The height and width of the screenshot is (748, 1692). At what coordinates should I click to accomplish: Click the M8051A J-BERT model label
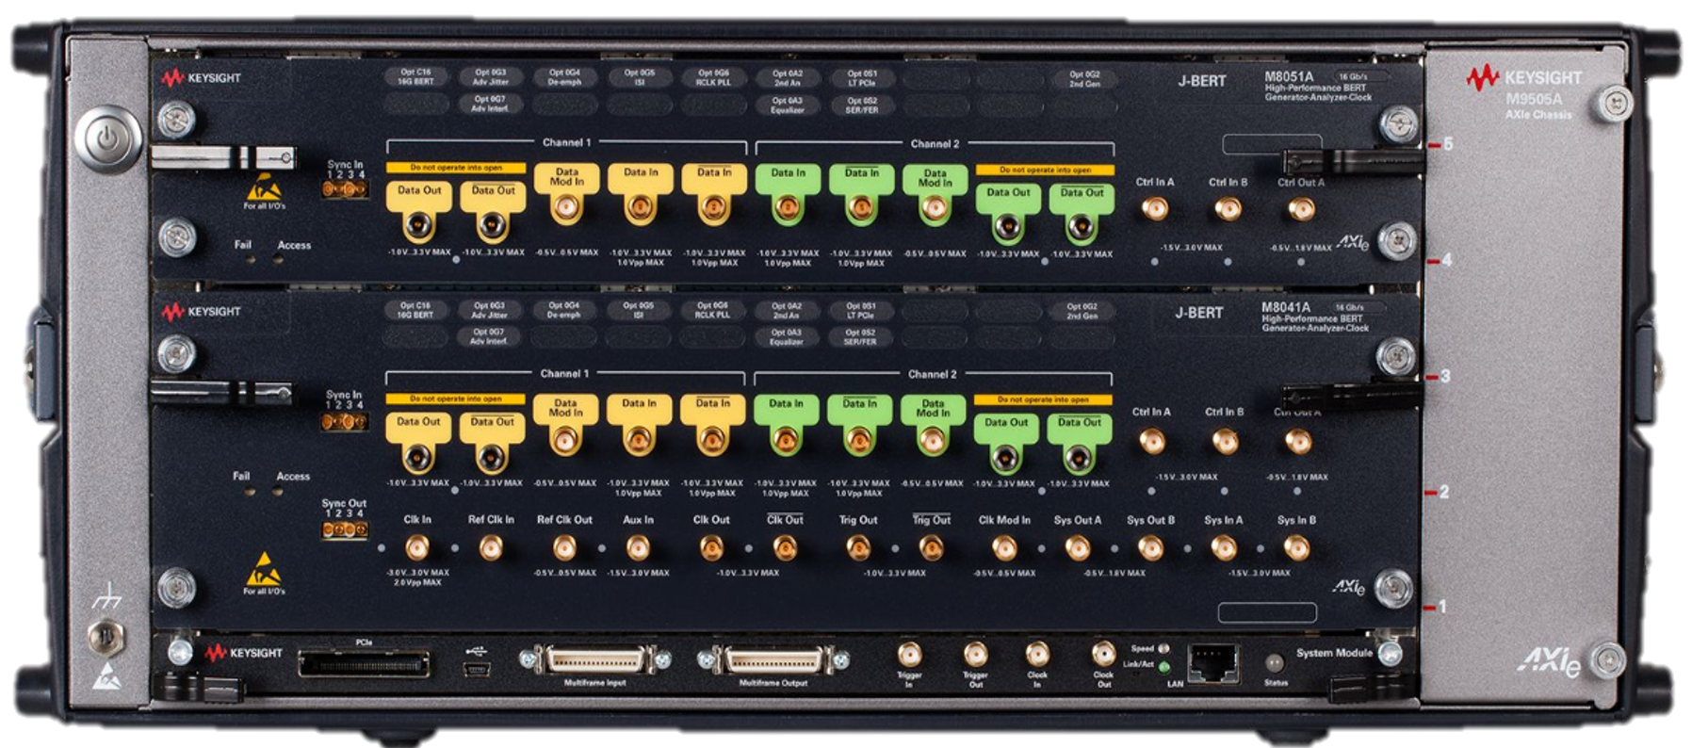pos(1202,81)
